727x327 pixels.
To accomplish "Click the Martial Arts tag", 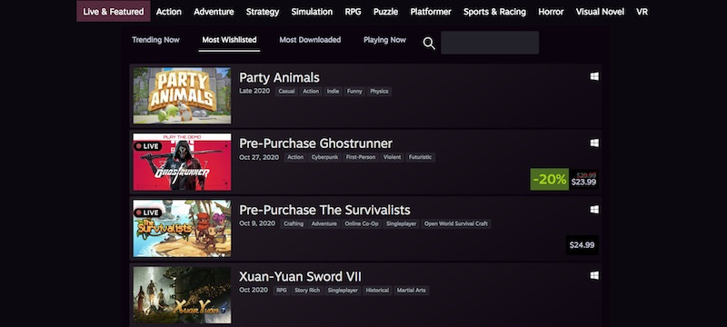I will (412, 291).
